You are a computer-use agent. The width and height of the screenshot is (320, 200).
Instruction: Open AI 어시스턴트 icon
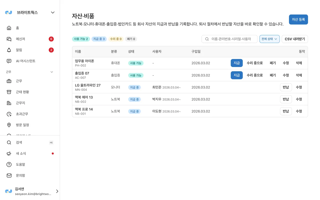tap(9, 61)
